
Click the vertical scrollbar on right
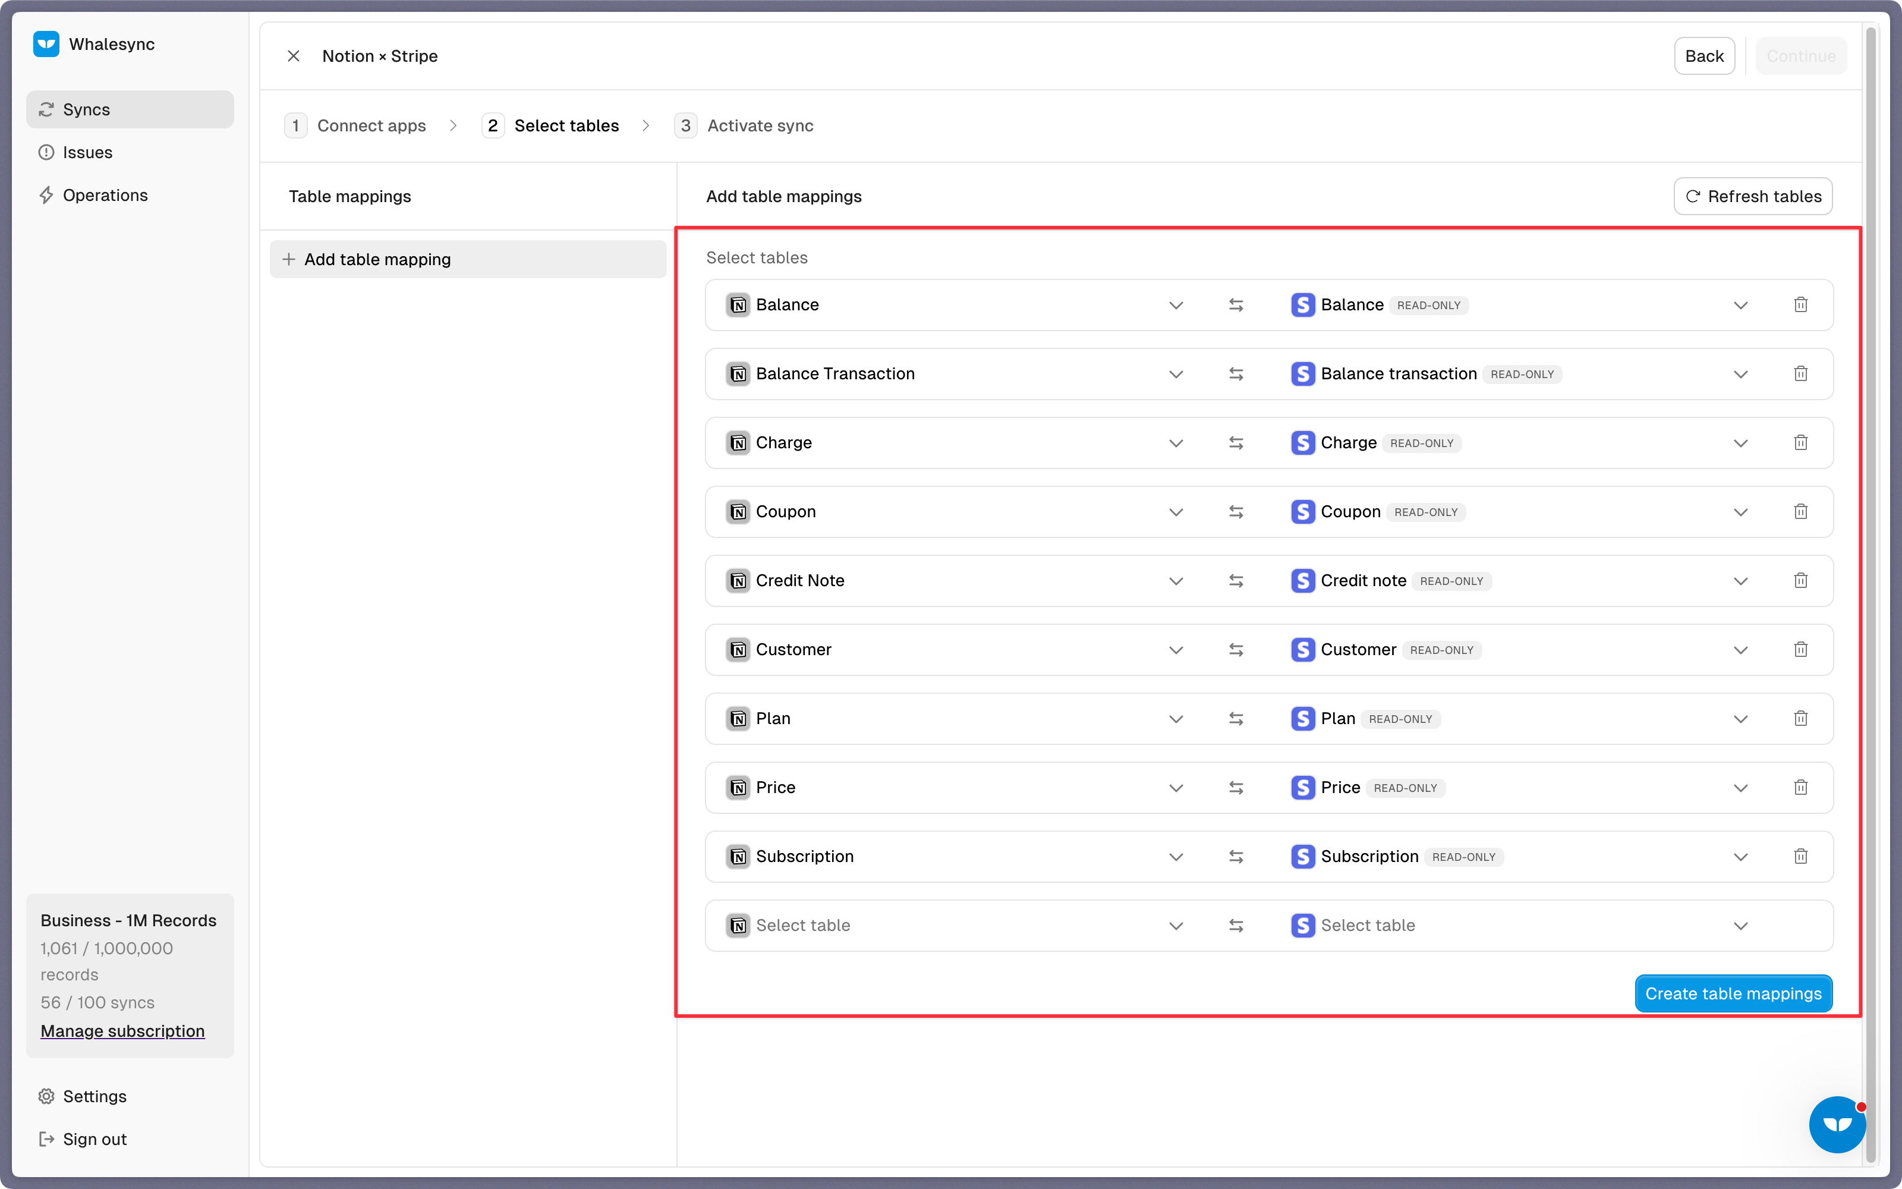click(x=1871, y=594)
